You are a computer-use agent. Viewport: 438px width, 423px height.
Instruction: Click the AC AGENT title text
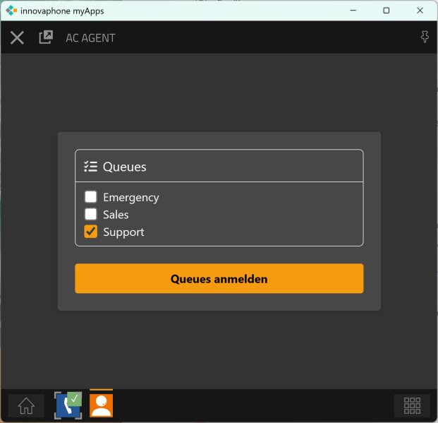point(90,38)
